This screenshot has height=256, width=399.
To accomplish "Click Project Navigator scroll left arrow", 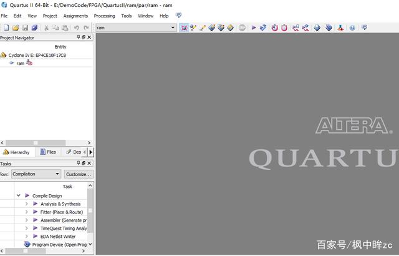I will (2, 142).
